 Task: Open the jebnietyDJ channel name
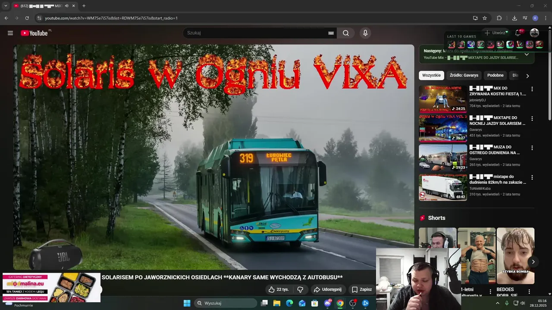(477, 100)
